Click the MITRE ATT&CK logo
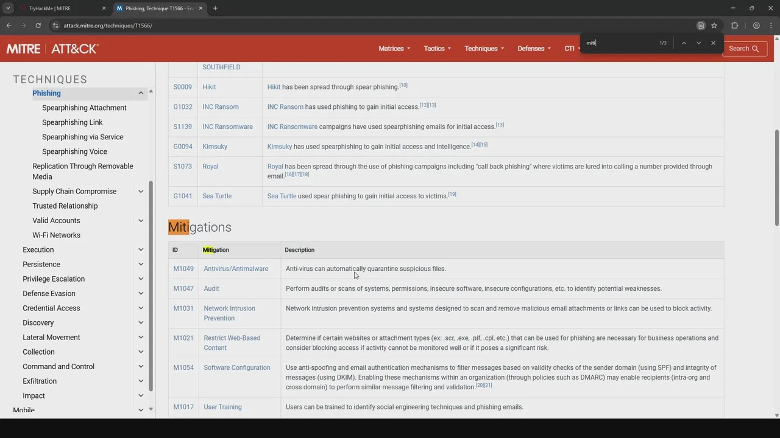 coord(52,49)
